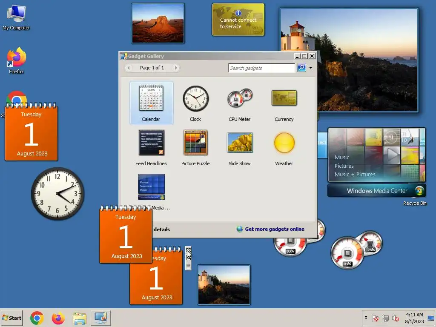Show hidden tray icons arrow

[366, 318]
